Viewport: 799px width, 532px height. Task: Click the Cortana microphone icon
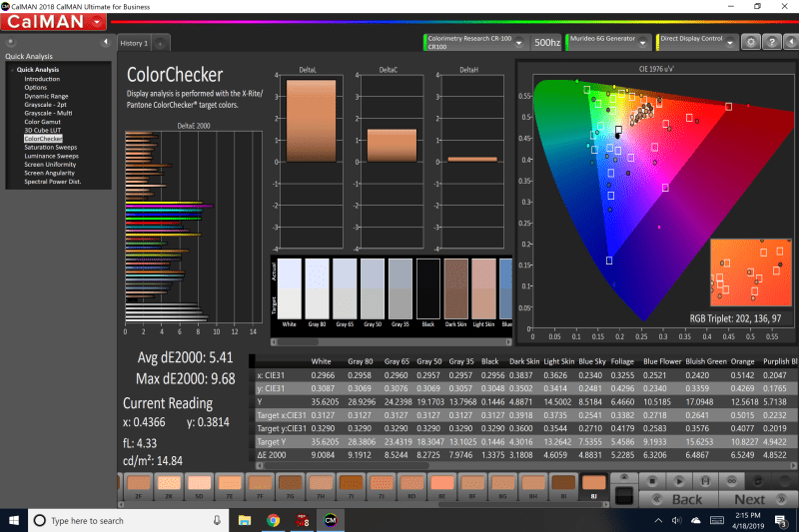[217, 520]
